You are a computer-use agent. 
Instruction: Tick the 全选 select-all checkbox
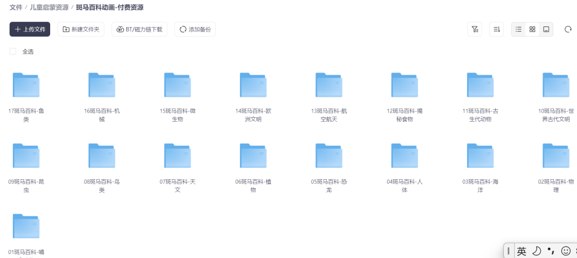click(x=13, y=51)
